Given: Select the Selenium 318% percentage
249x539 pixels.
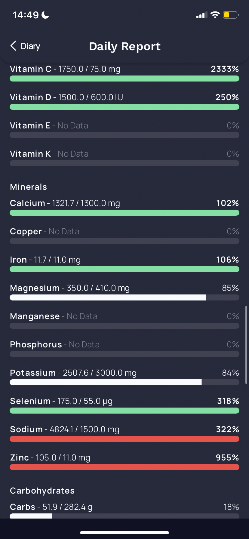Looking at the screenshot, I should tap(228, 401).
